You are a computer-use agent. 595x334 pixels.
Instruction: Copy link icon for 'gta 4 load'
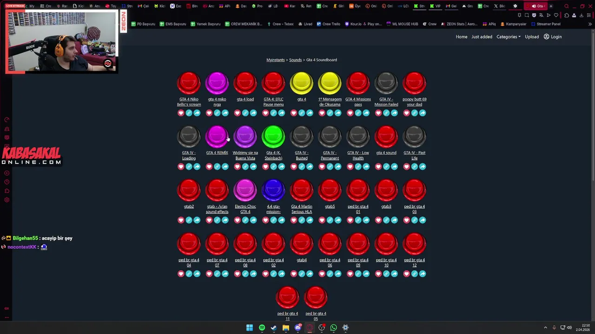245,113
